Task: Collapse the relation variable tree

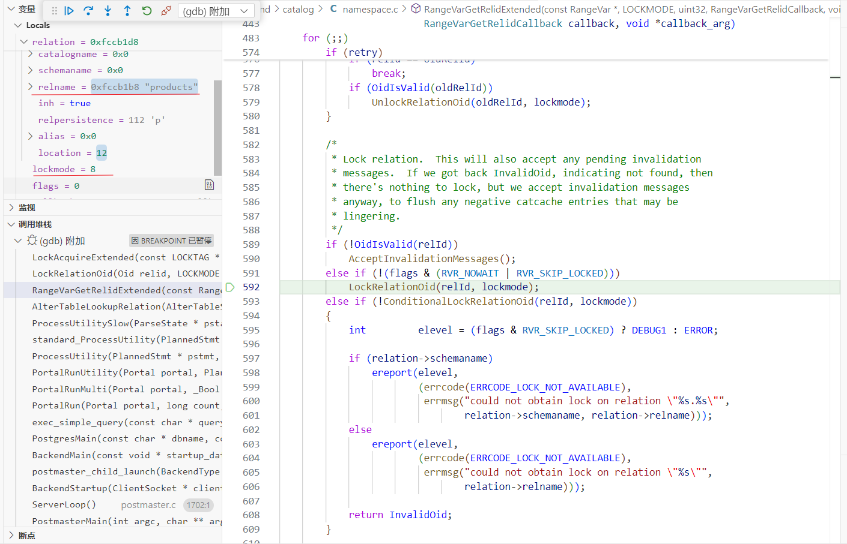Action: 24,42
